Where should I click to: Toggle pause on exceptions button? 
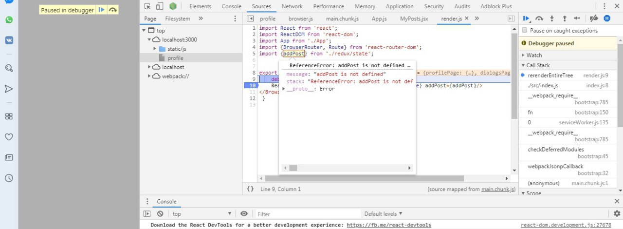point(607,19)
